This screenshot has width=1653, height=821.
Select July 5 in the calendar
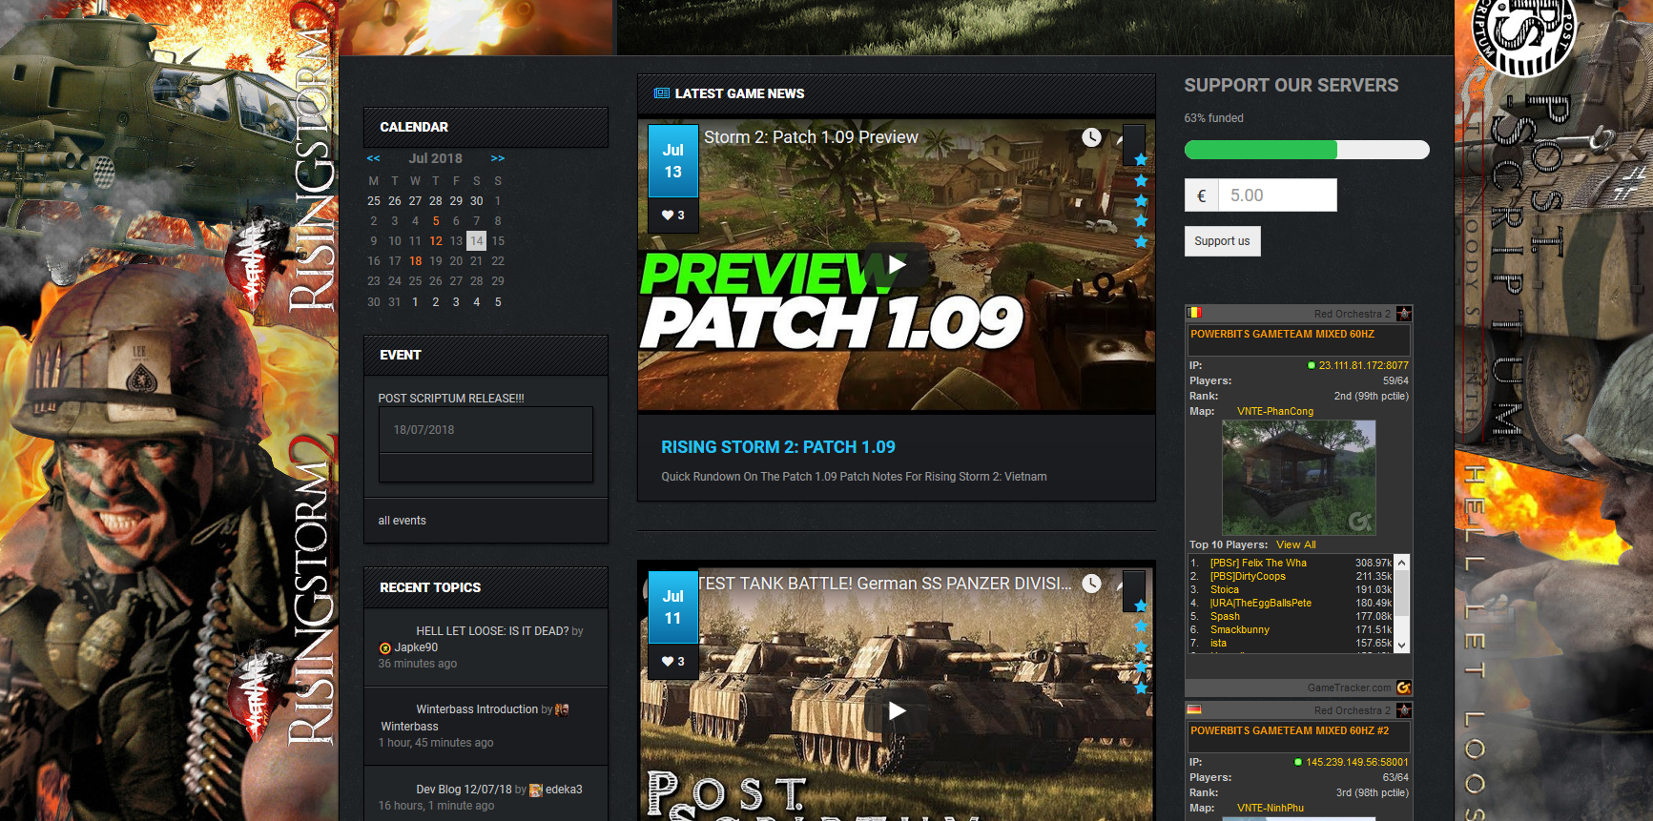pos(436,221)
